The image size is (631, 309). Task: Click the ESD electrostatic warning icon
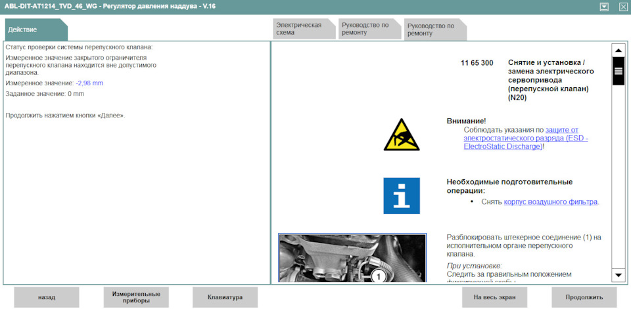pyautogui.click(x=401, y=134)
